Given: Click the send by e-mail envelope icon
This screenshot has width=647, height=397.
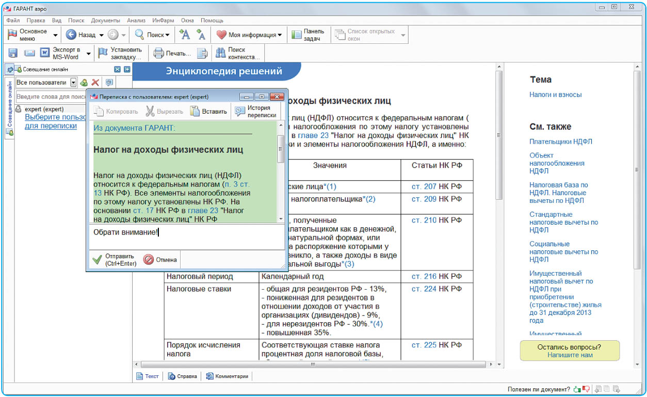Looking at the screenshot, I should [x=29, y=53].
